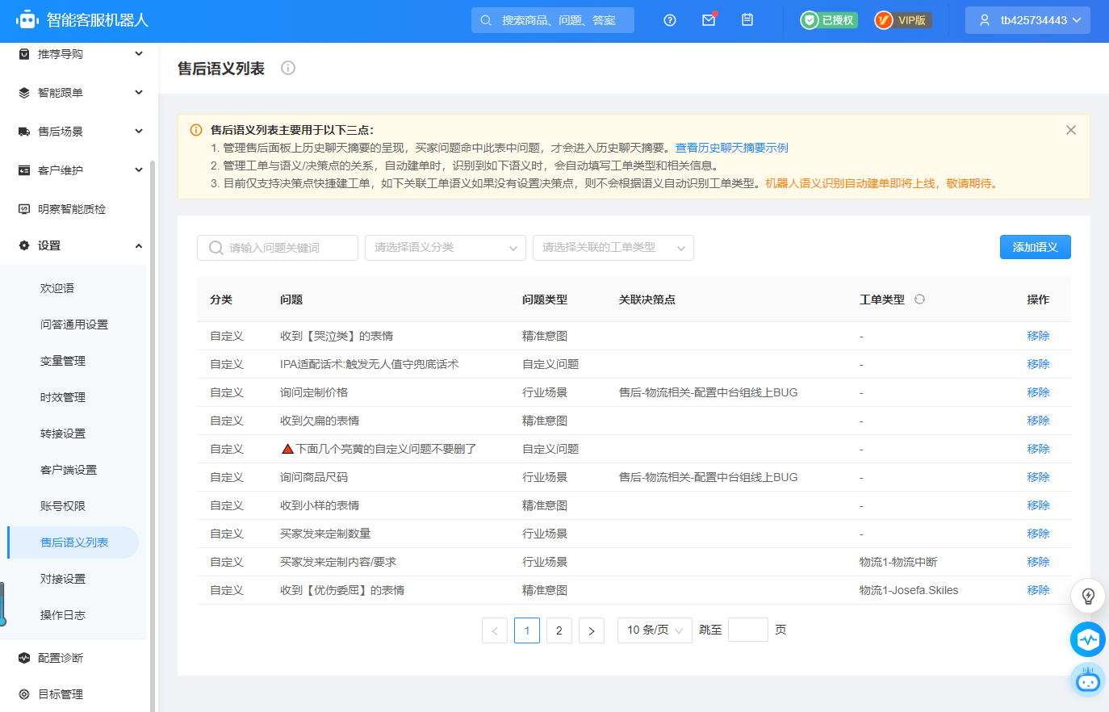
Task: Click 移除 for 询问定制价格 row
Action: [1039, 392]
